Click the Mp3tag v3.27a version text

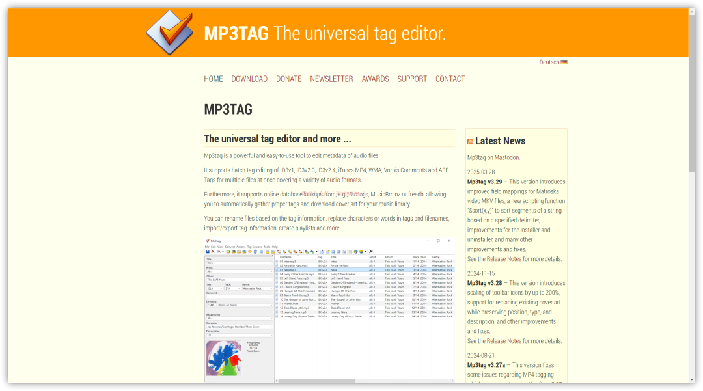pyautogui.click(x=486, y=365)
